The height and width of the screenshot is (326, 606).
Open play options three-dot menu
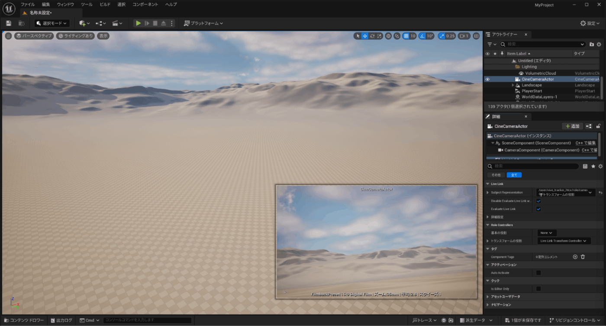[171, 23]
